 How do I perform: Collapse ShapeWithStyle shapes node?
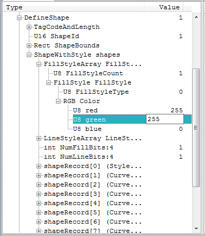pyautogui.click(x=29, y=55)
